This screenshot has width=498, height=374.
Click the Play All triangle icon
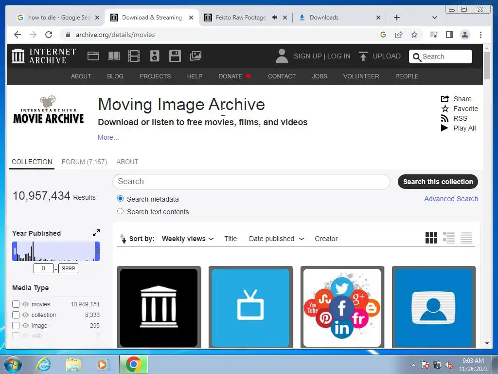click(x=445, y=128)
